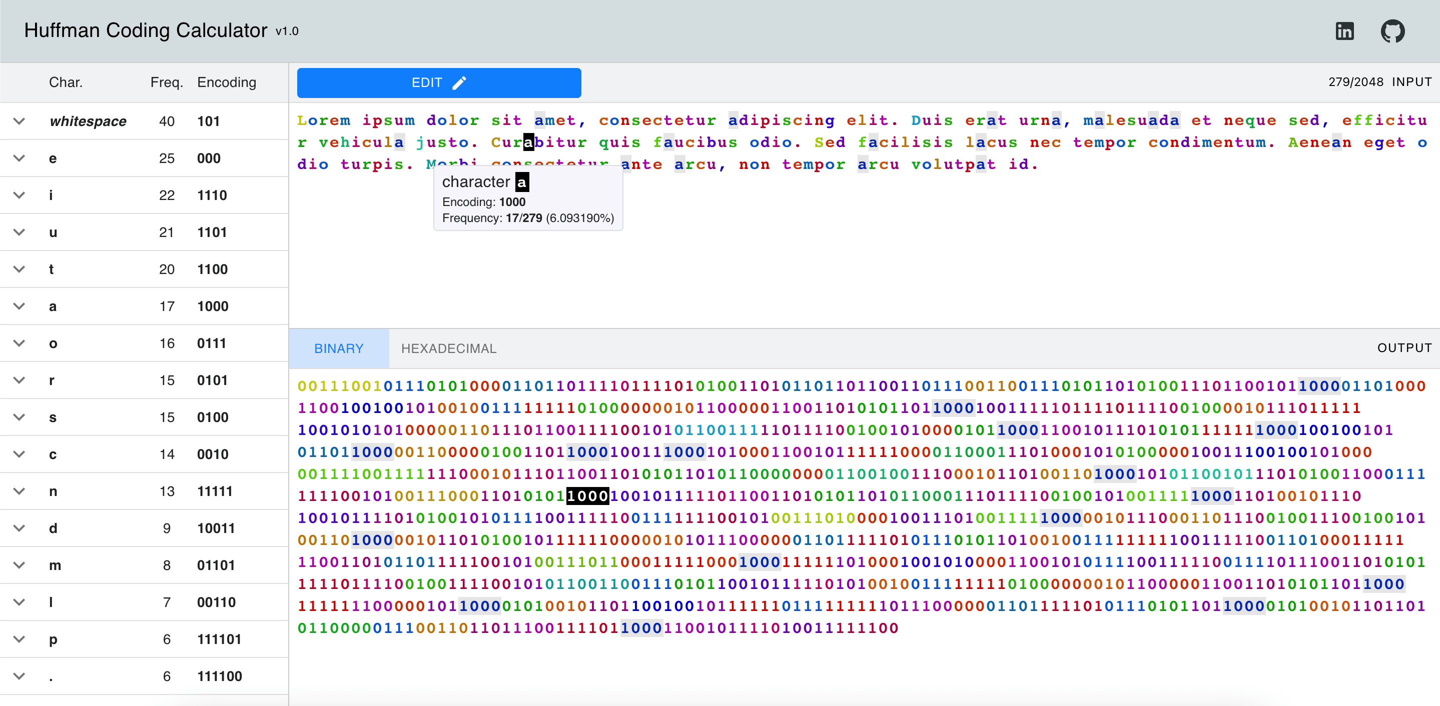1440x706 pixels.
Task: Expand the 't' character row chevron
Action: click(19, 269)
